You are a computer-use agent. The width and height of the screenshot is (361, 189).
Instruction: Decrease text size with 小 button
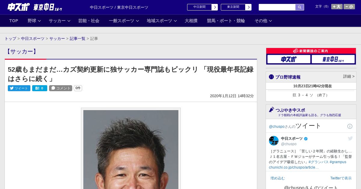click(349, 7)
